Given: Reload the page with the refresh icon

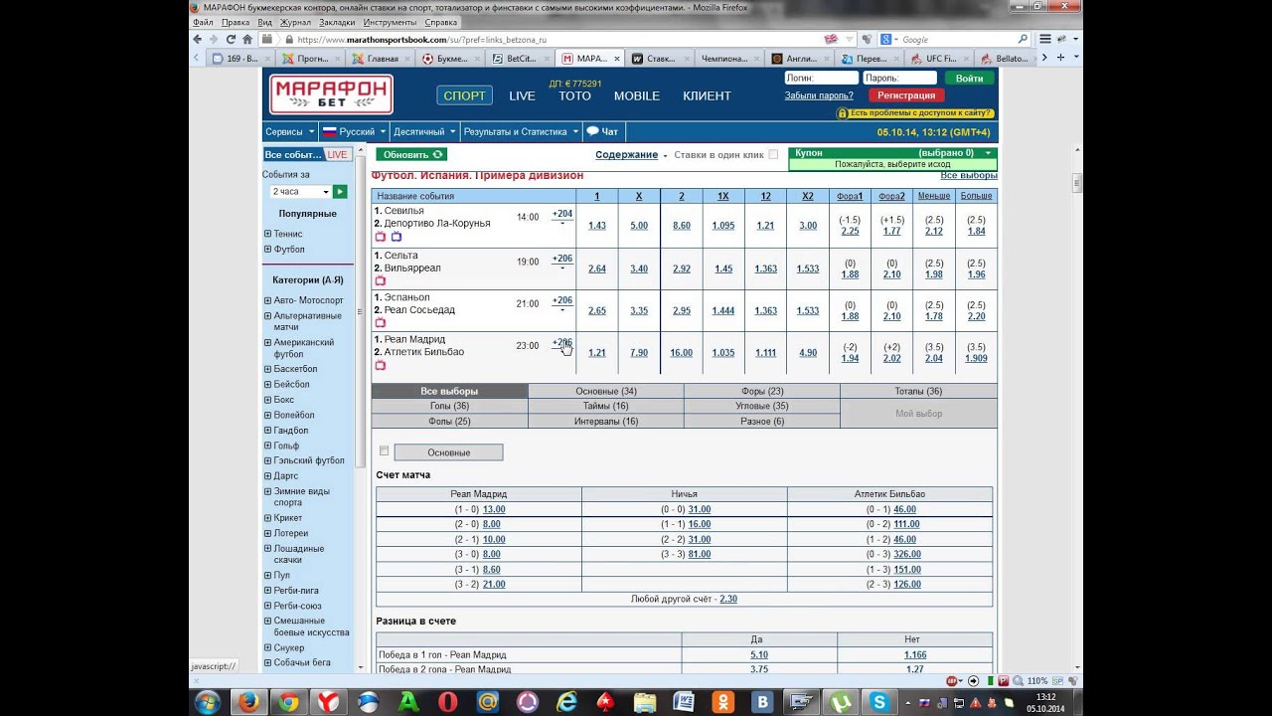Looking at the screenshot, I should (231, 39).
